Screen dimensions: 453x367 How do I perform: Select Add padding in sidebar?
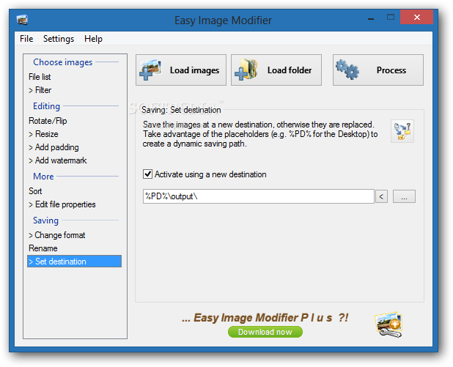click(54, 147)
